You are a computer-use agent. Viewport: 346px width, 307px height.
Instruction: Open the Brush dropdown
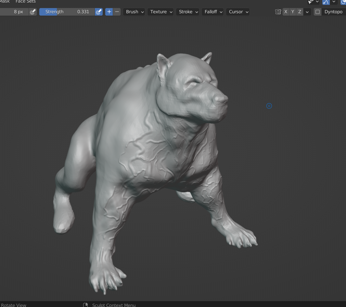135,12
